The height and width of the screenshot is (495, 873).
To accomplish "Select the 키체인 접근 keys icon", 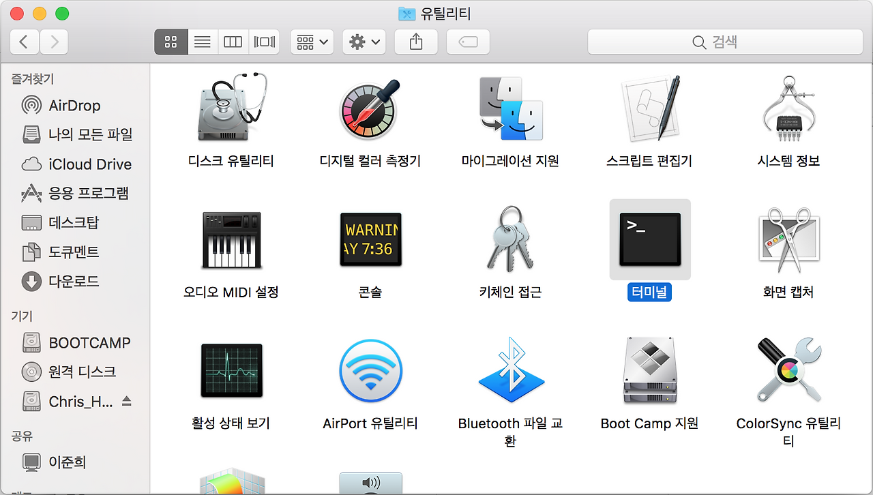I will [510, 240].
